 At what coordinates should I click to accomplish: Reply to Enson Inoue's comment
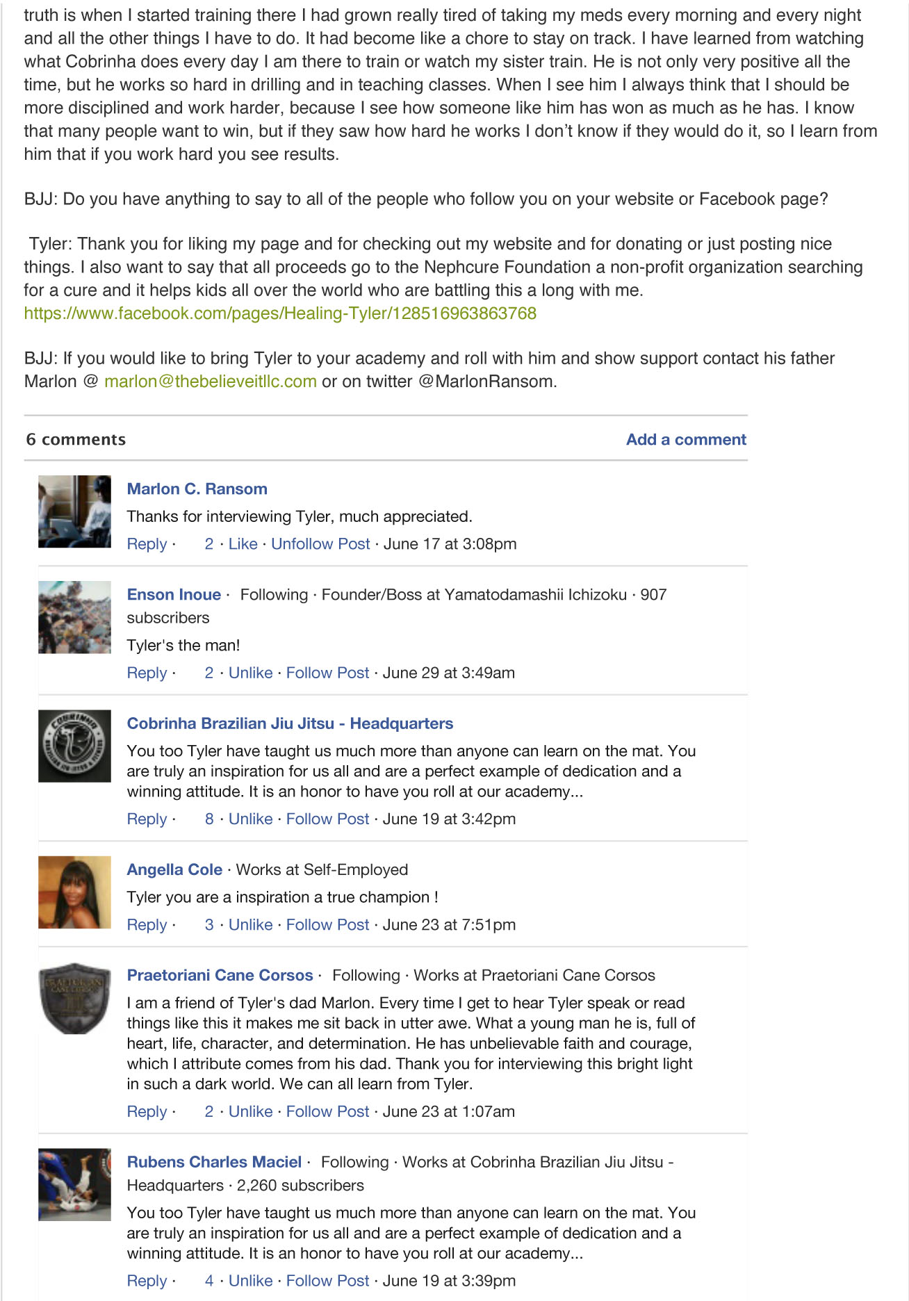(147, 673)
